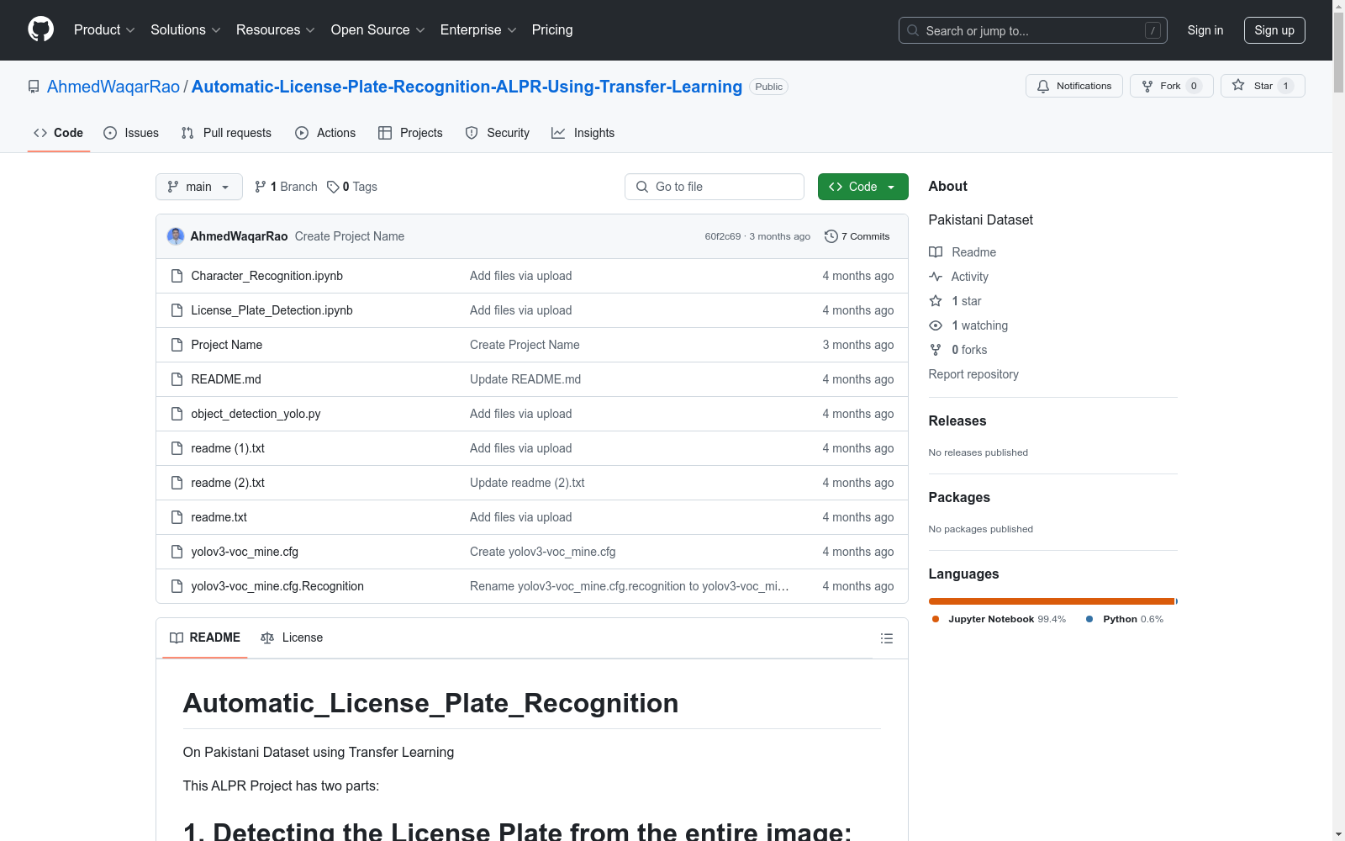This screenshot has height=841, width=1345.
Task: Click the file icon beside object_detection_yolo.py
Action: coord(177,414)
